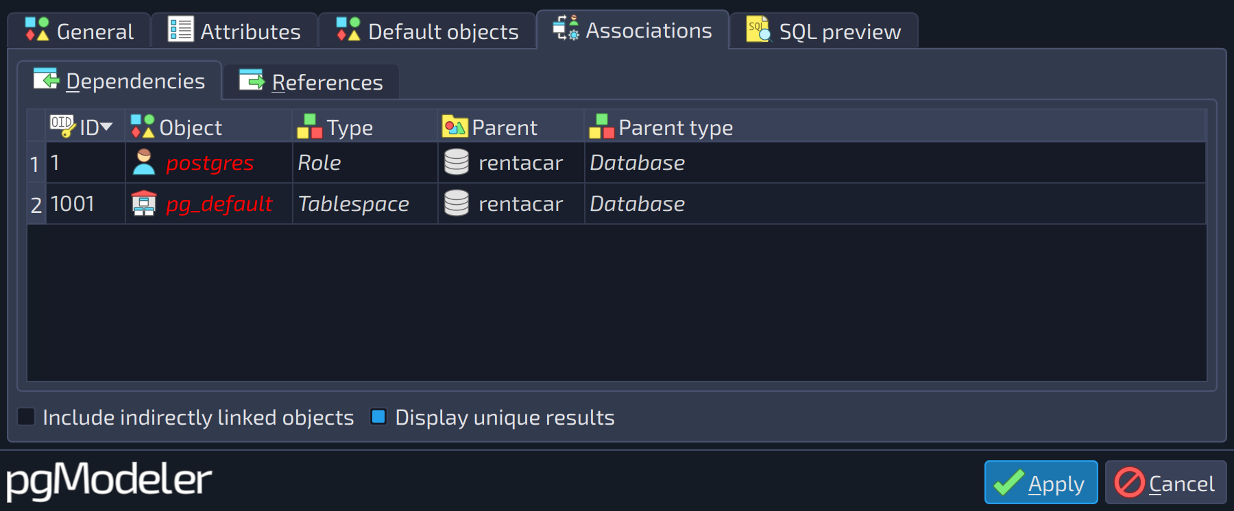Click the SQL preview tab icon

[x=760, y=29]
